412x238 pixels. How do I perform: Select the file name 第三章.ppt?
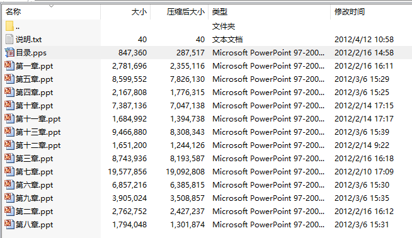click(35, 159)
